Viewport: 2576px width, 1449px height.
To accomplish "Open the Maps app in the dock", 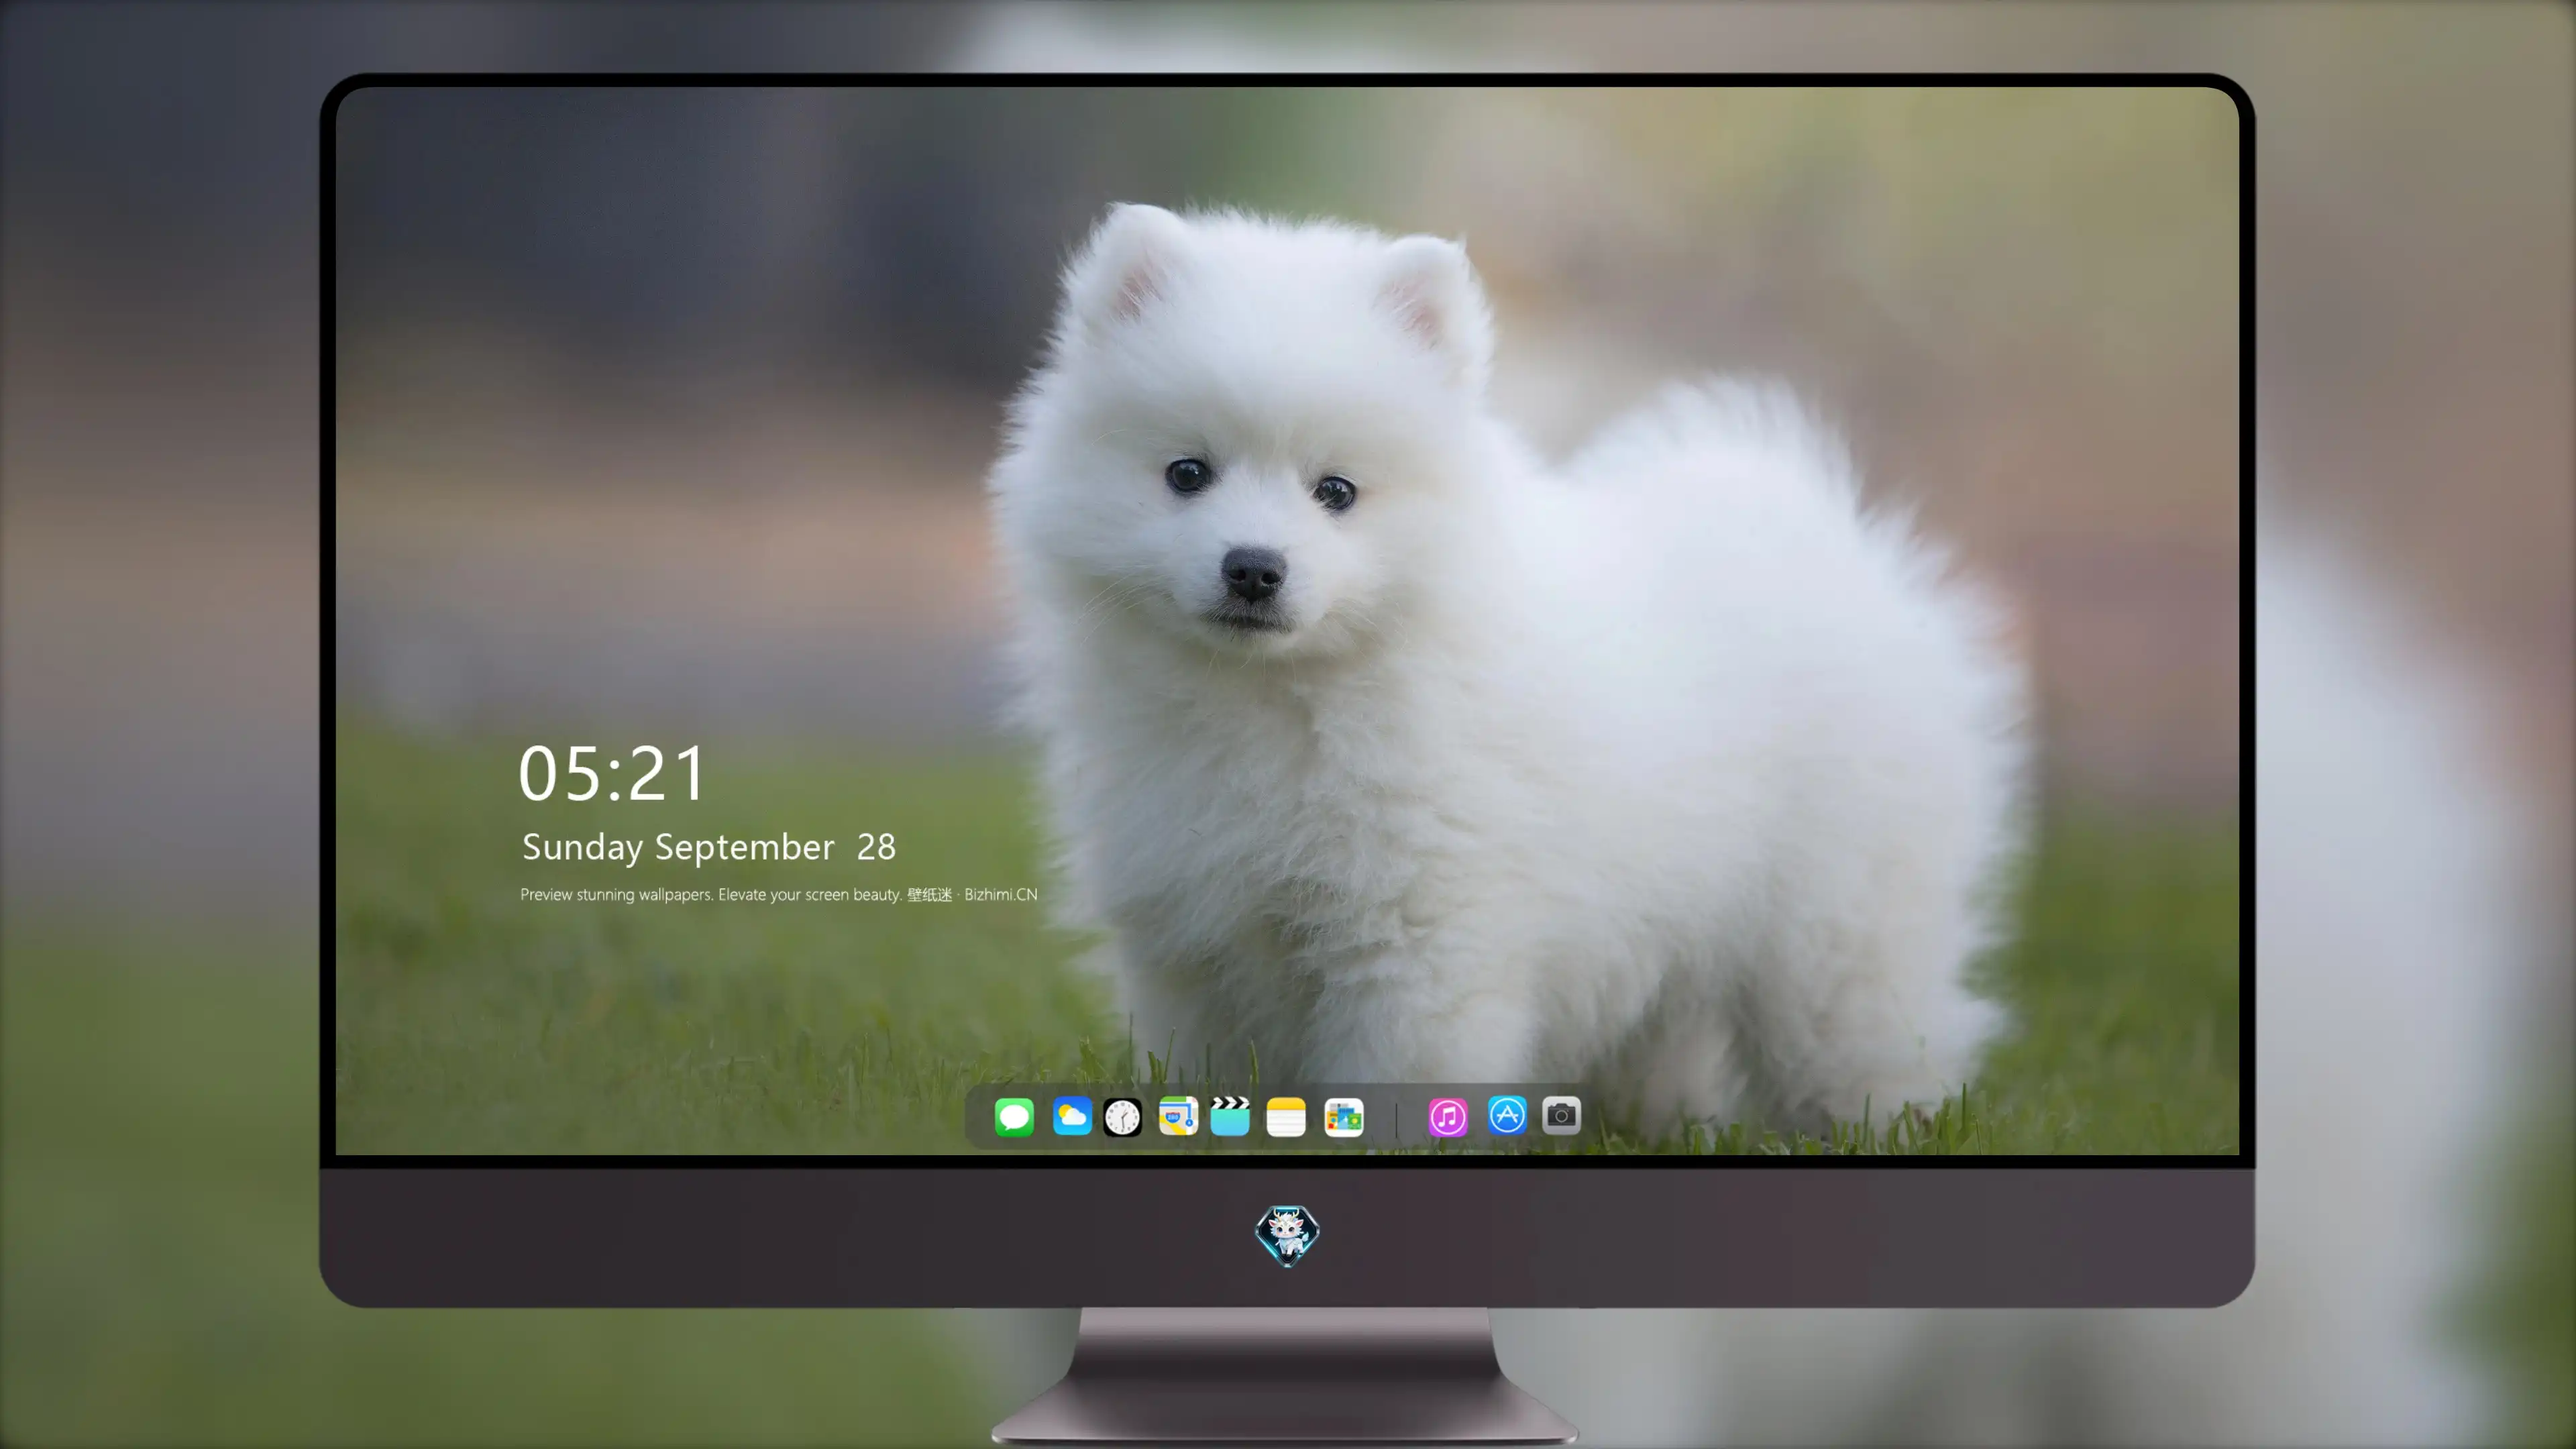I will [x=1178, y=1117].
